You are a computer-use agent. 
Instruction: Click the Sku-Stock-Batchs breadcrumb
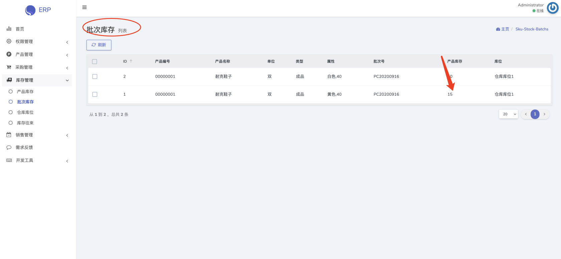532,29
